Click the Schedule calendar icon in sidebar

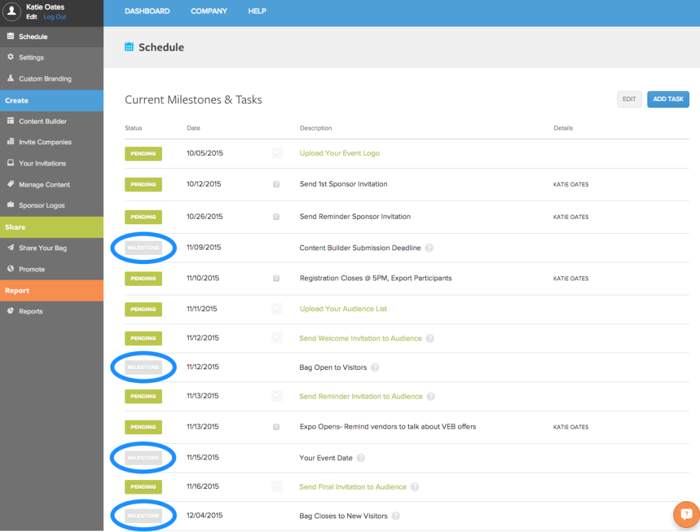[x=10, y=36]
